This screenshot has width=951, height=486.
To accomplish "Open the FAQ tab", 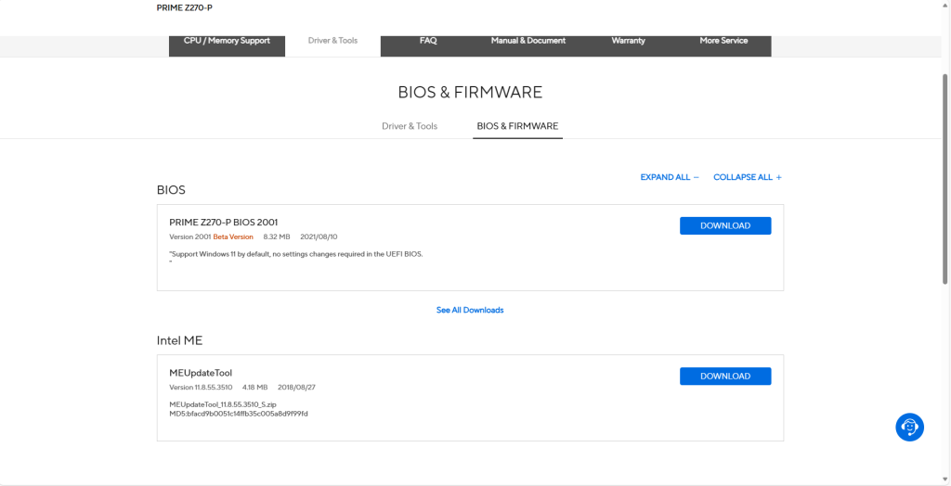I will [x=428, y=41].
